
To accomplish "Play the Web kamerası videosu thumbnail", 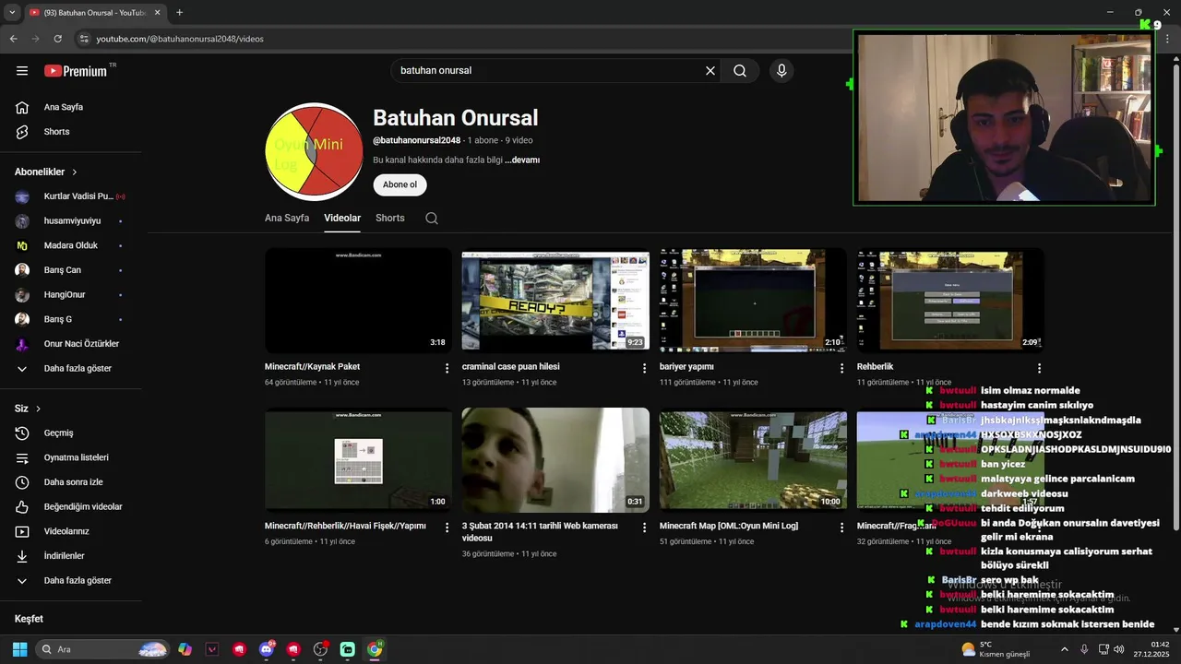I will pos(555,460).
